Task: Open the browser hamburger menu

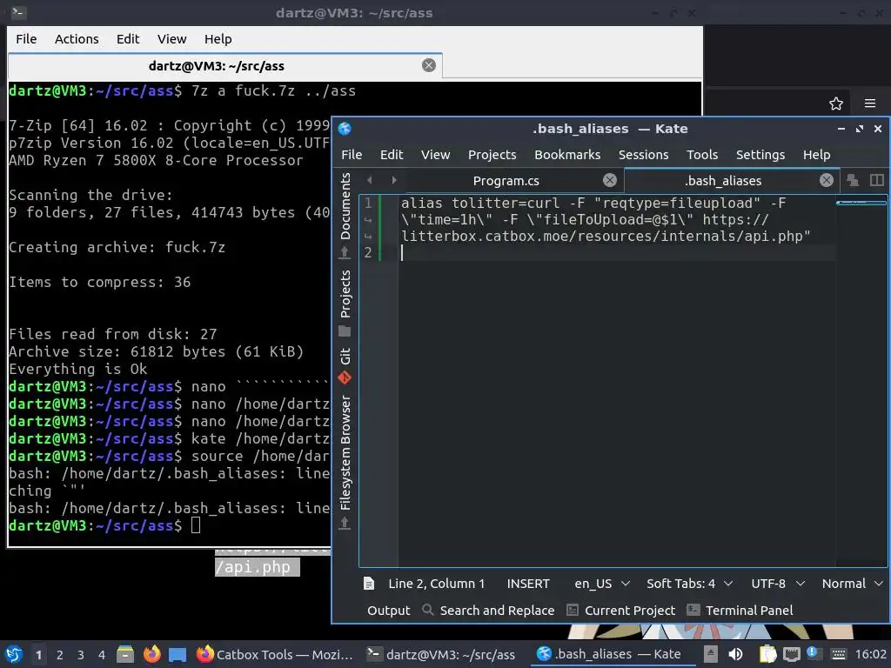Action: [x=870, y=104]
